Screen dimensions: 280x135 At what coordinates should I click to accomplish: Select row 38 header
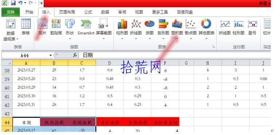click(7, 70)
